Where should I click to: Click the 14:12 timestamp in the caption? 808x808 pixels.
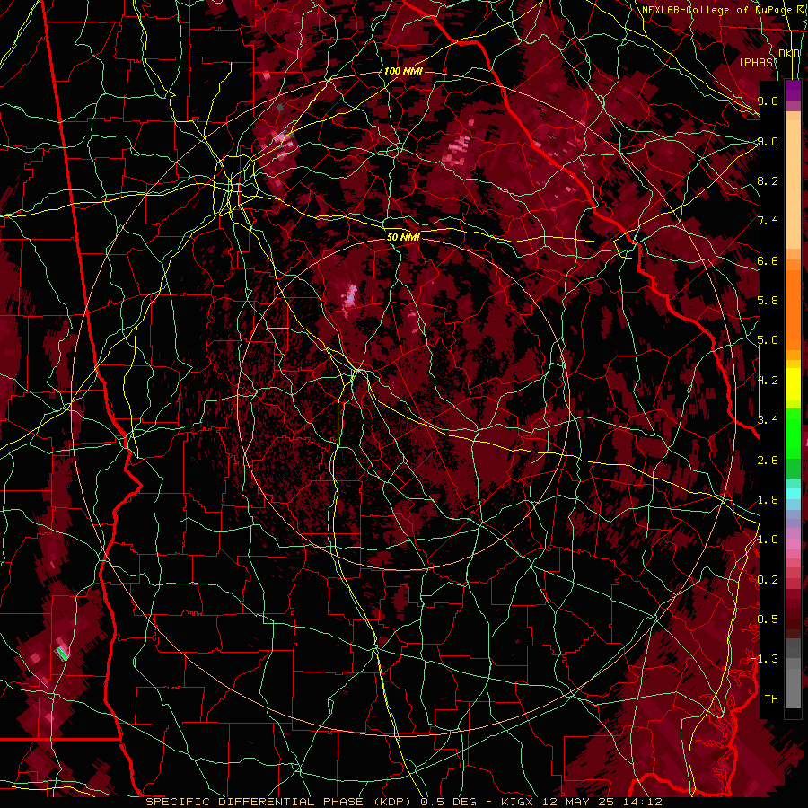point(641,802)
